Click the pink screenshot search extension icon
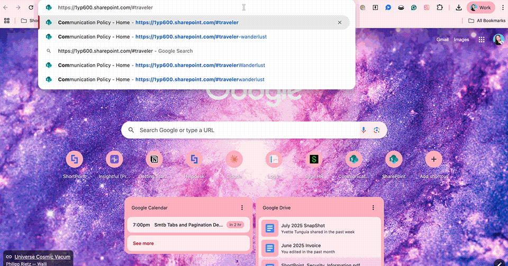508x266 pixels. (427, 7)
